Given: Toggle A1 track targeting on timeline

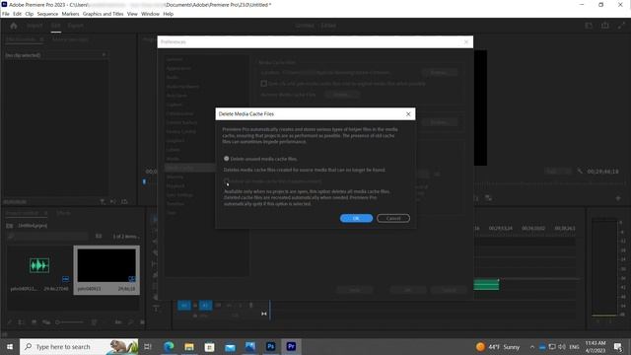Looking at the screenshot, I should 205,305.
